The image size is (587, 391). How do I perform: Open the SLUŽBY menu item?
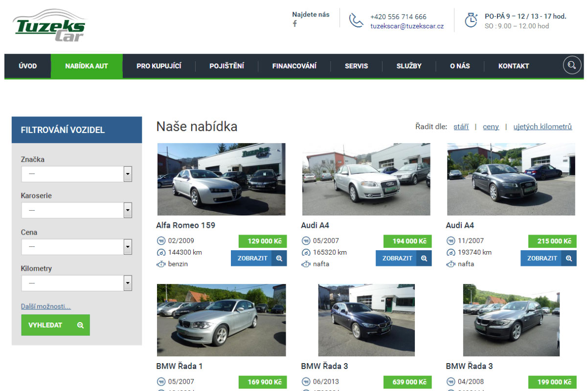pyautogui.click(x=409, y=66)
